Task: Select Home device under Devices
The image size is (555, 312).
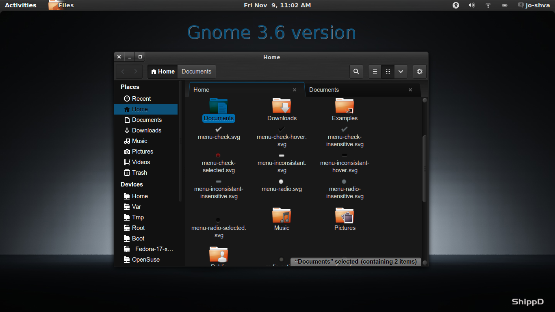Action: coord(146,196)
